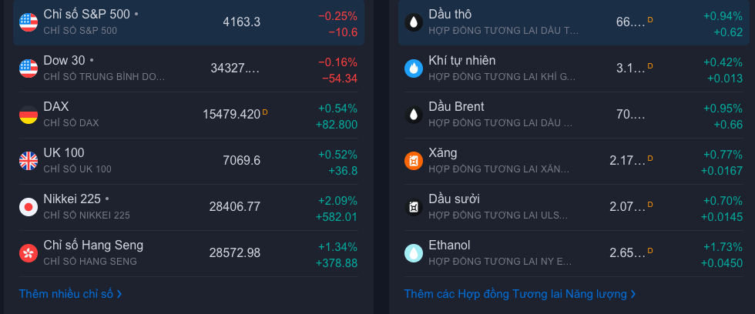
Task: Click the drop icon for Dầu Brent
Action: [x=414, y=115]
